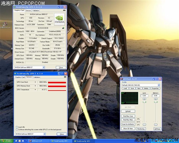Click the highlighted TechPowerUp GPU-Z taskbar button

click(x=83, y=141)
